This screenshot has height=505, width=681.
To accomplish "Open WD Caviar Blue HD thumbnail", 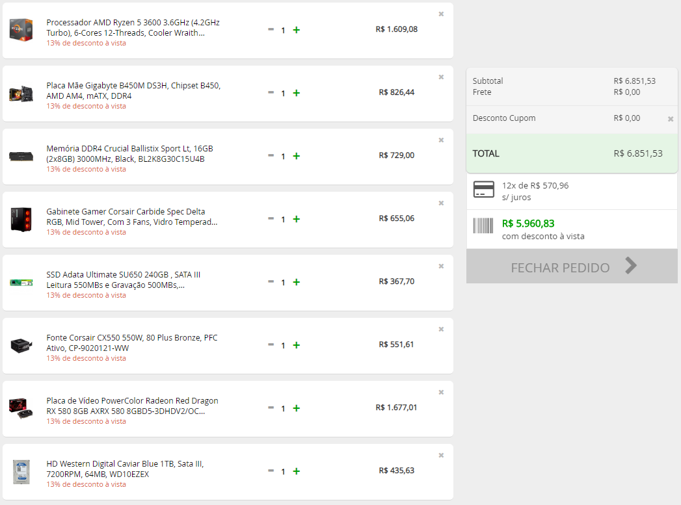I will (21, 472).
